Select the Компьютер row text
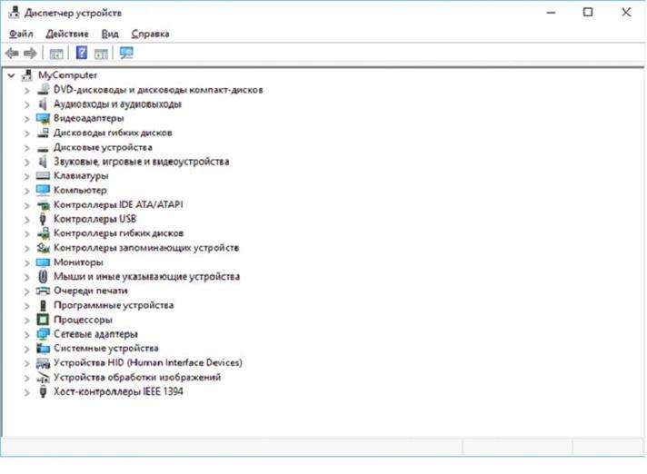 coord(80,191)
